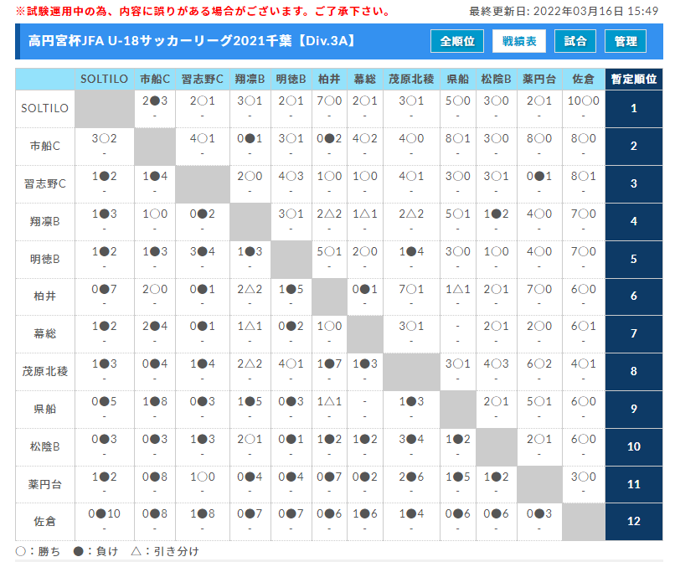Click 市船C vs SOLTILO score 3○2
This screenshot has height=562, width=675.
click(104, 139)
